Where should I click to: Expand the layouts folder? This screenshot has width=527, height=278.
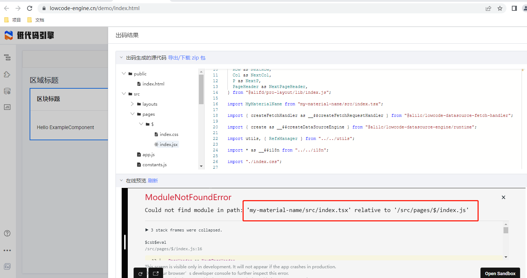click(132, 104)
